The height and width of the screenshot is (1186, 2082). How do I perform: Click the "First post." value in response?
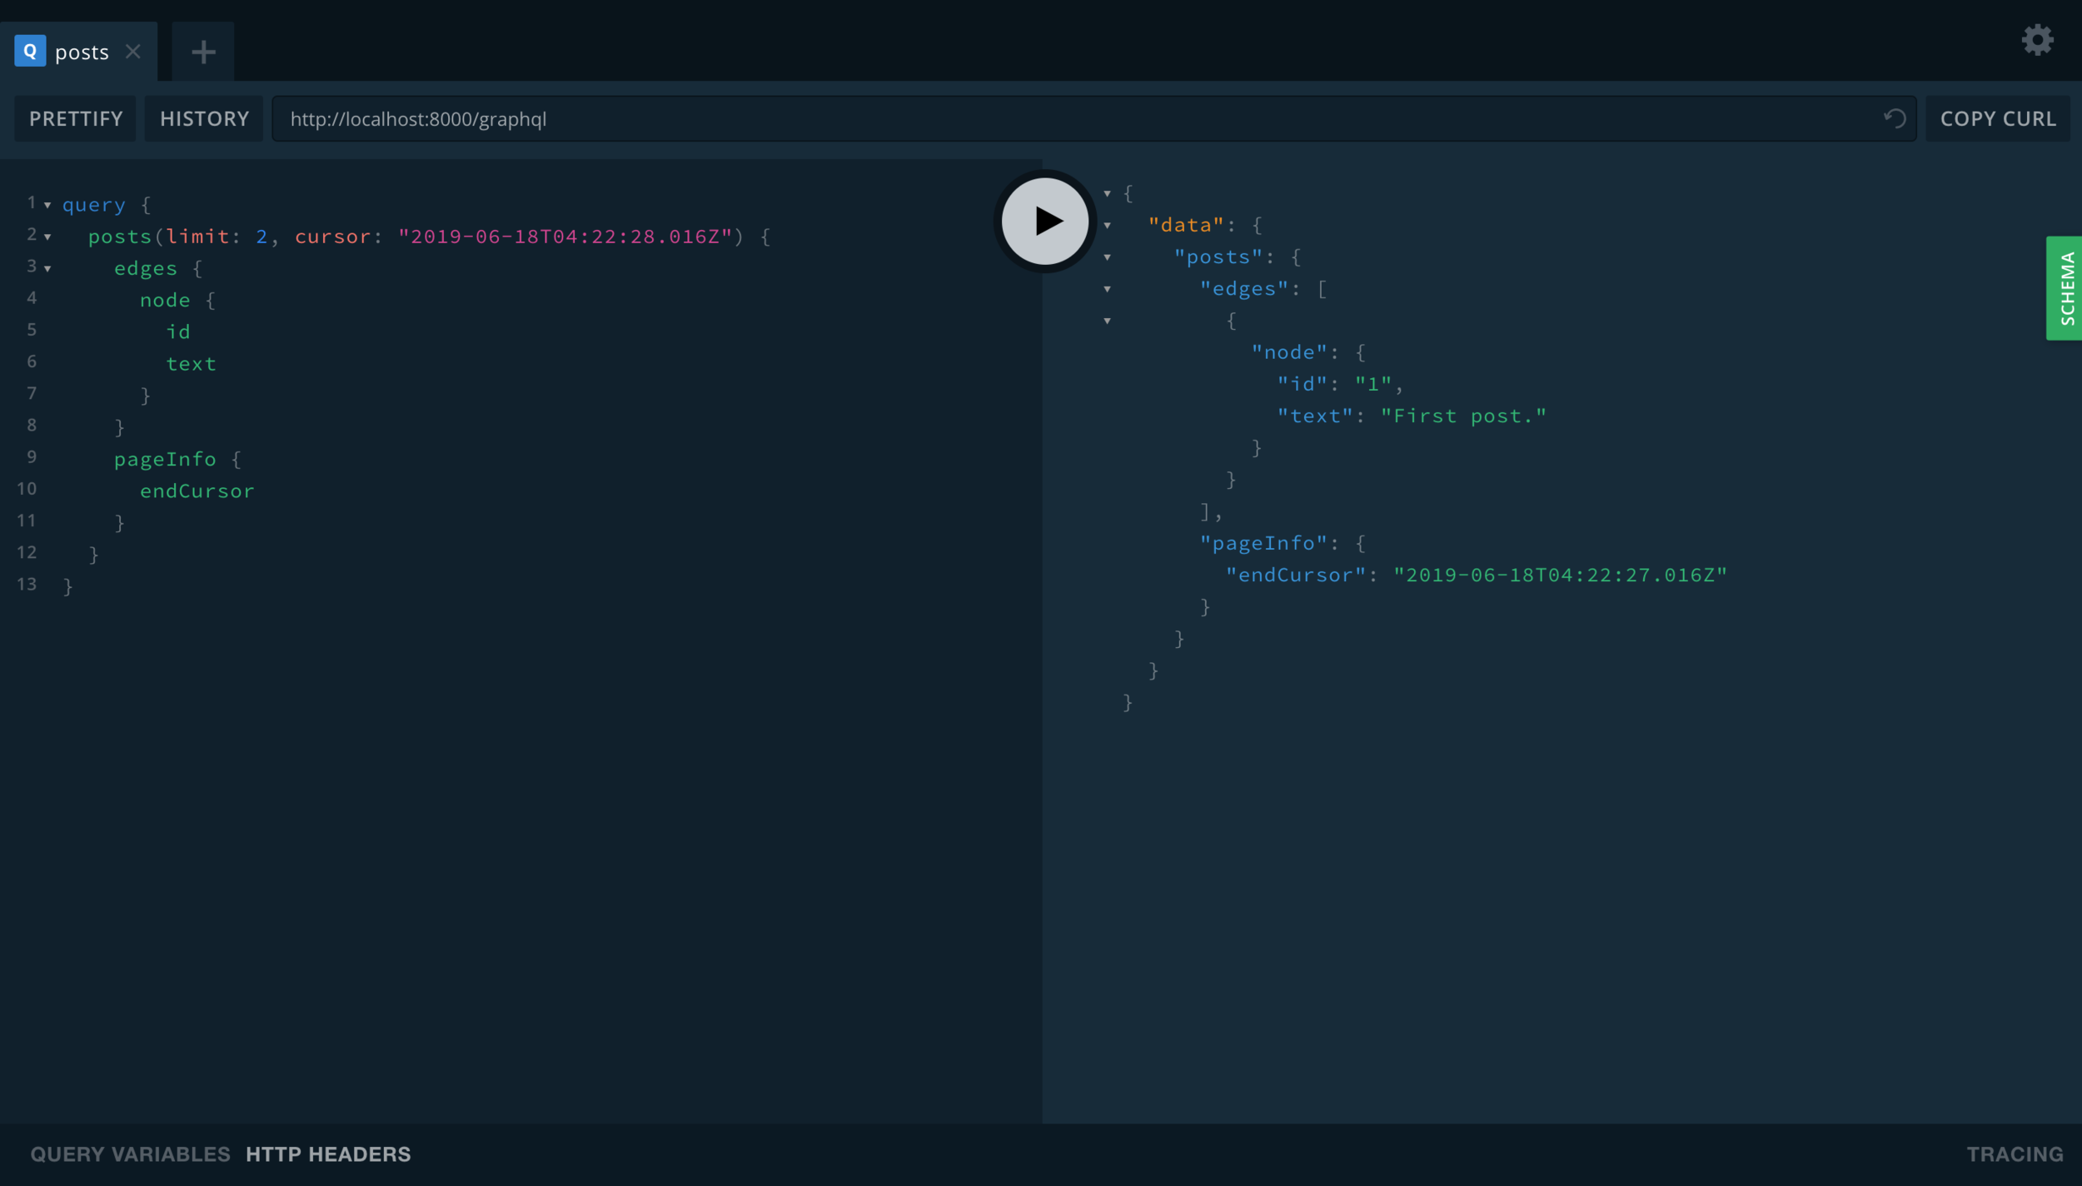[x=1462, y=416]
